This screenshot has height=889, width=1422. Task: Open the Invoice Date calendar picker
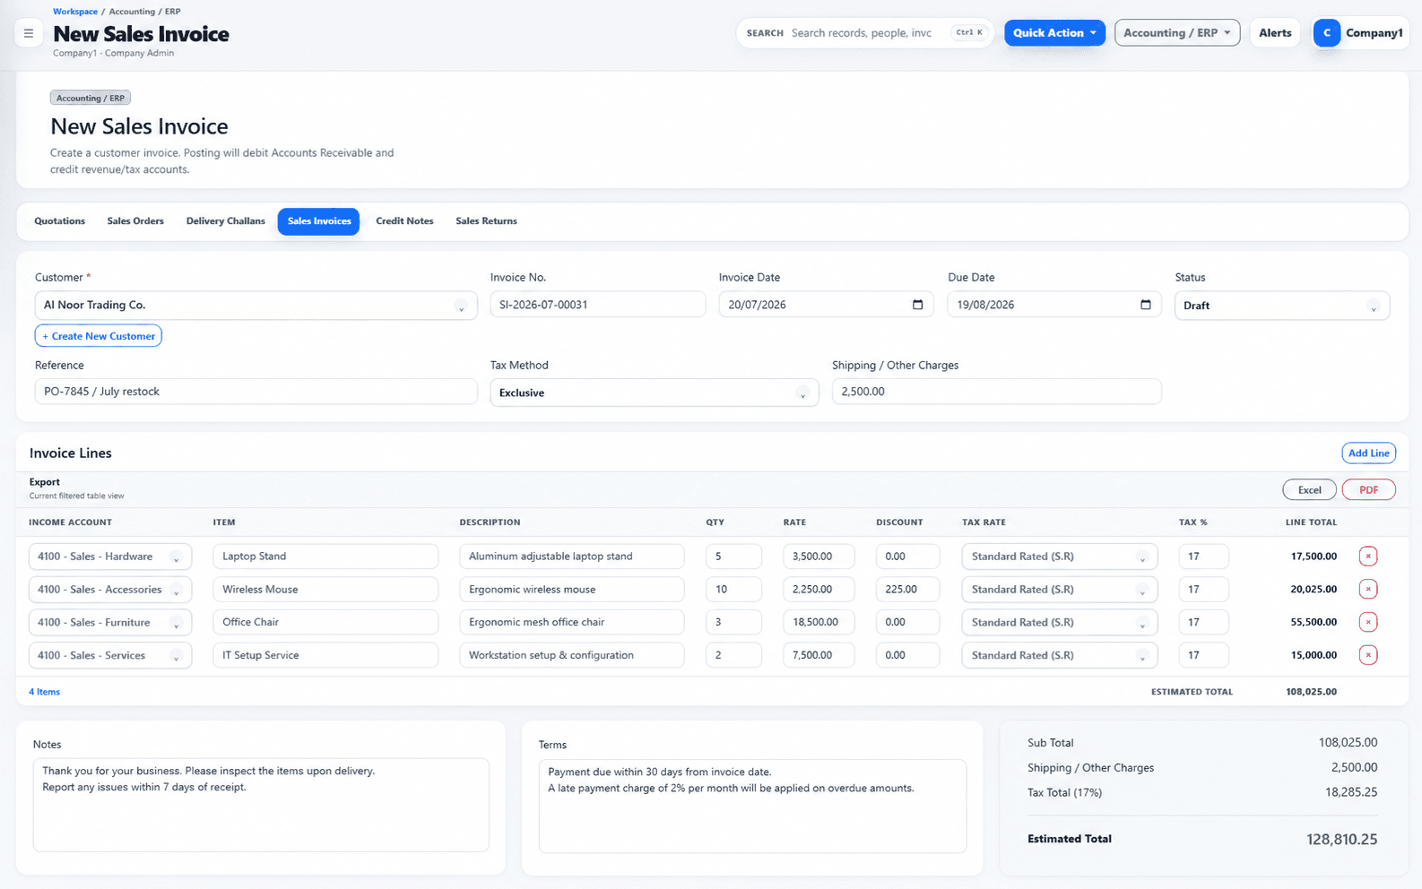pos(917,305)
